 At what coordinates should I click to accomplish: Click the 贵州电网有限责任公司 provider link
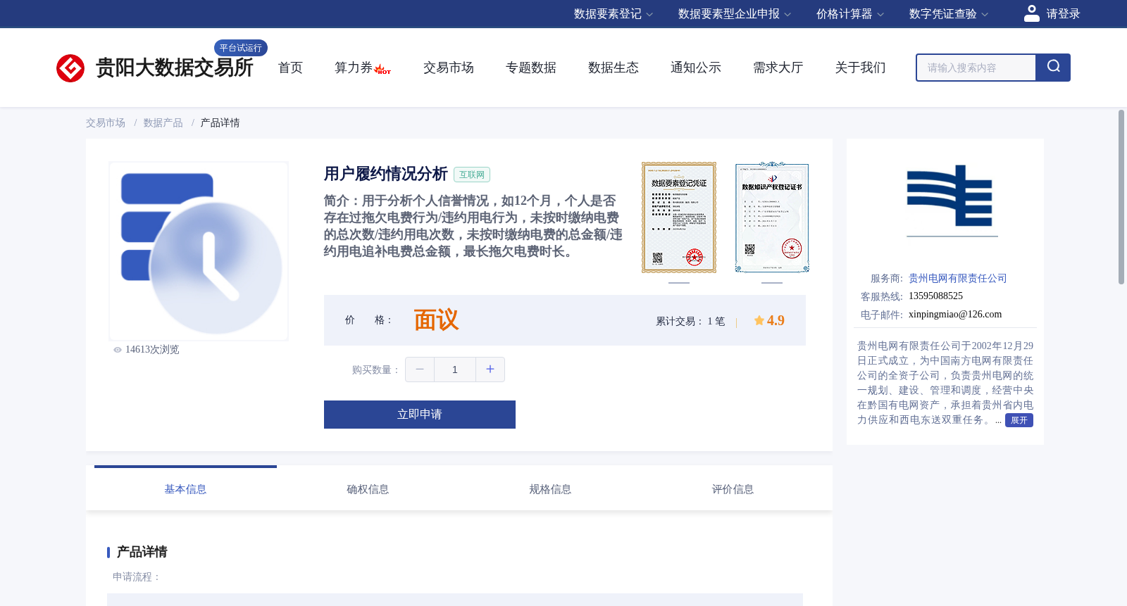pyautogui.click(x=958, y=279)
